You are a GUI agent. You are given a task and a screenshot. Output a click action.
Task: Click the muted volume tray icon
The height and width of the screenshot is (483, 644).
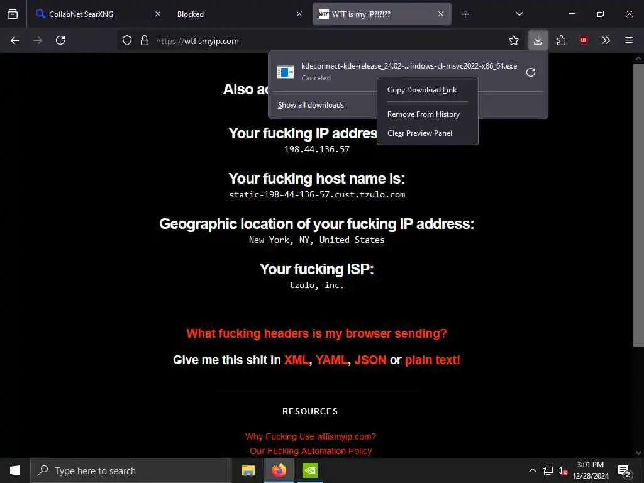click(562, 470)
